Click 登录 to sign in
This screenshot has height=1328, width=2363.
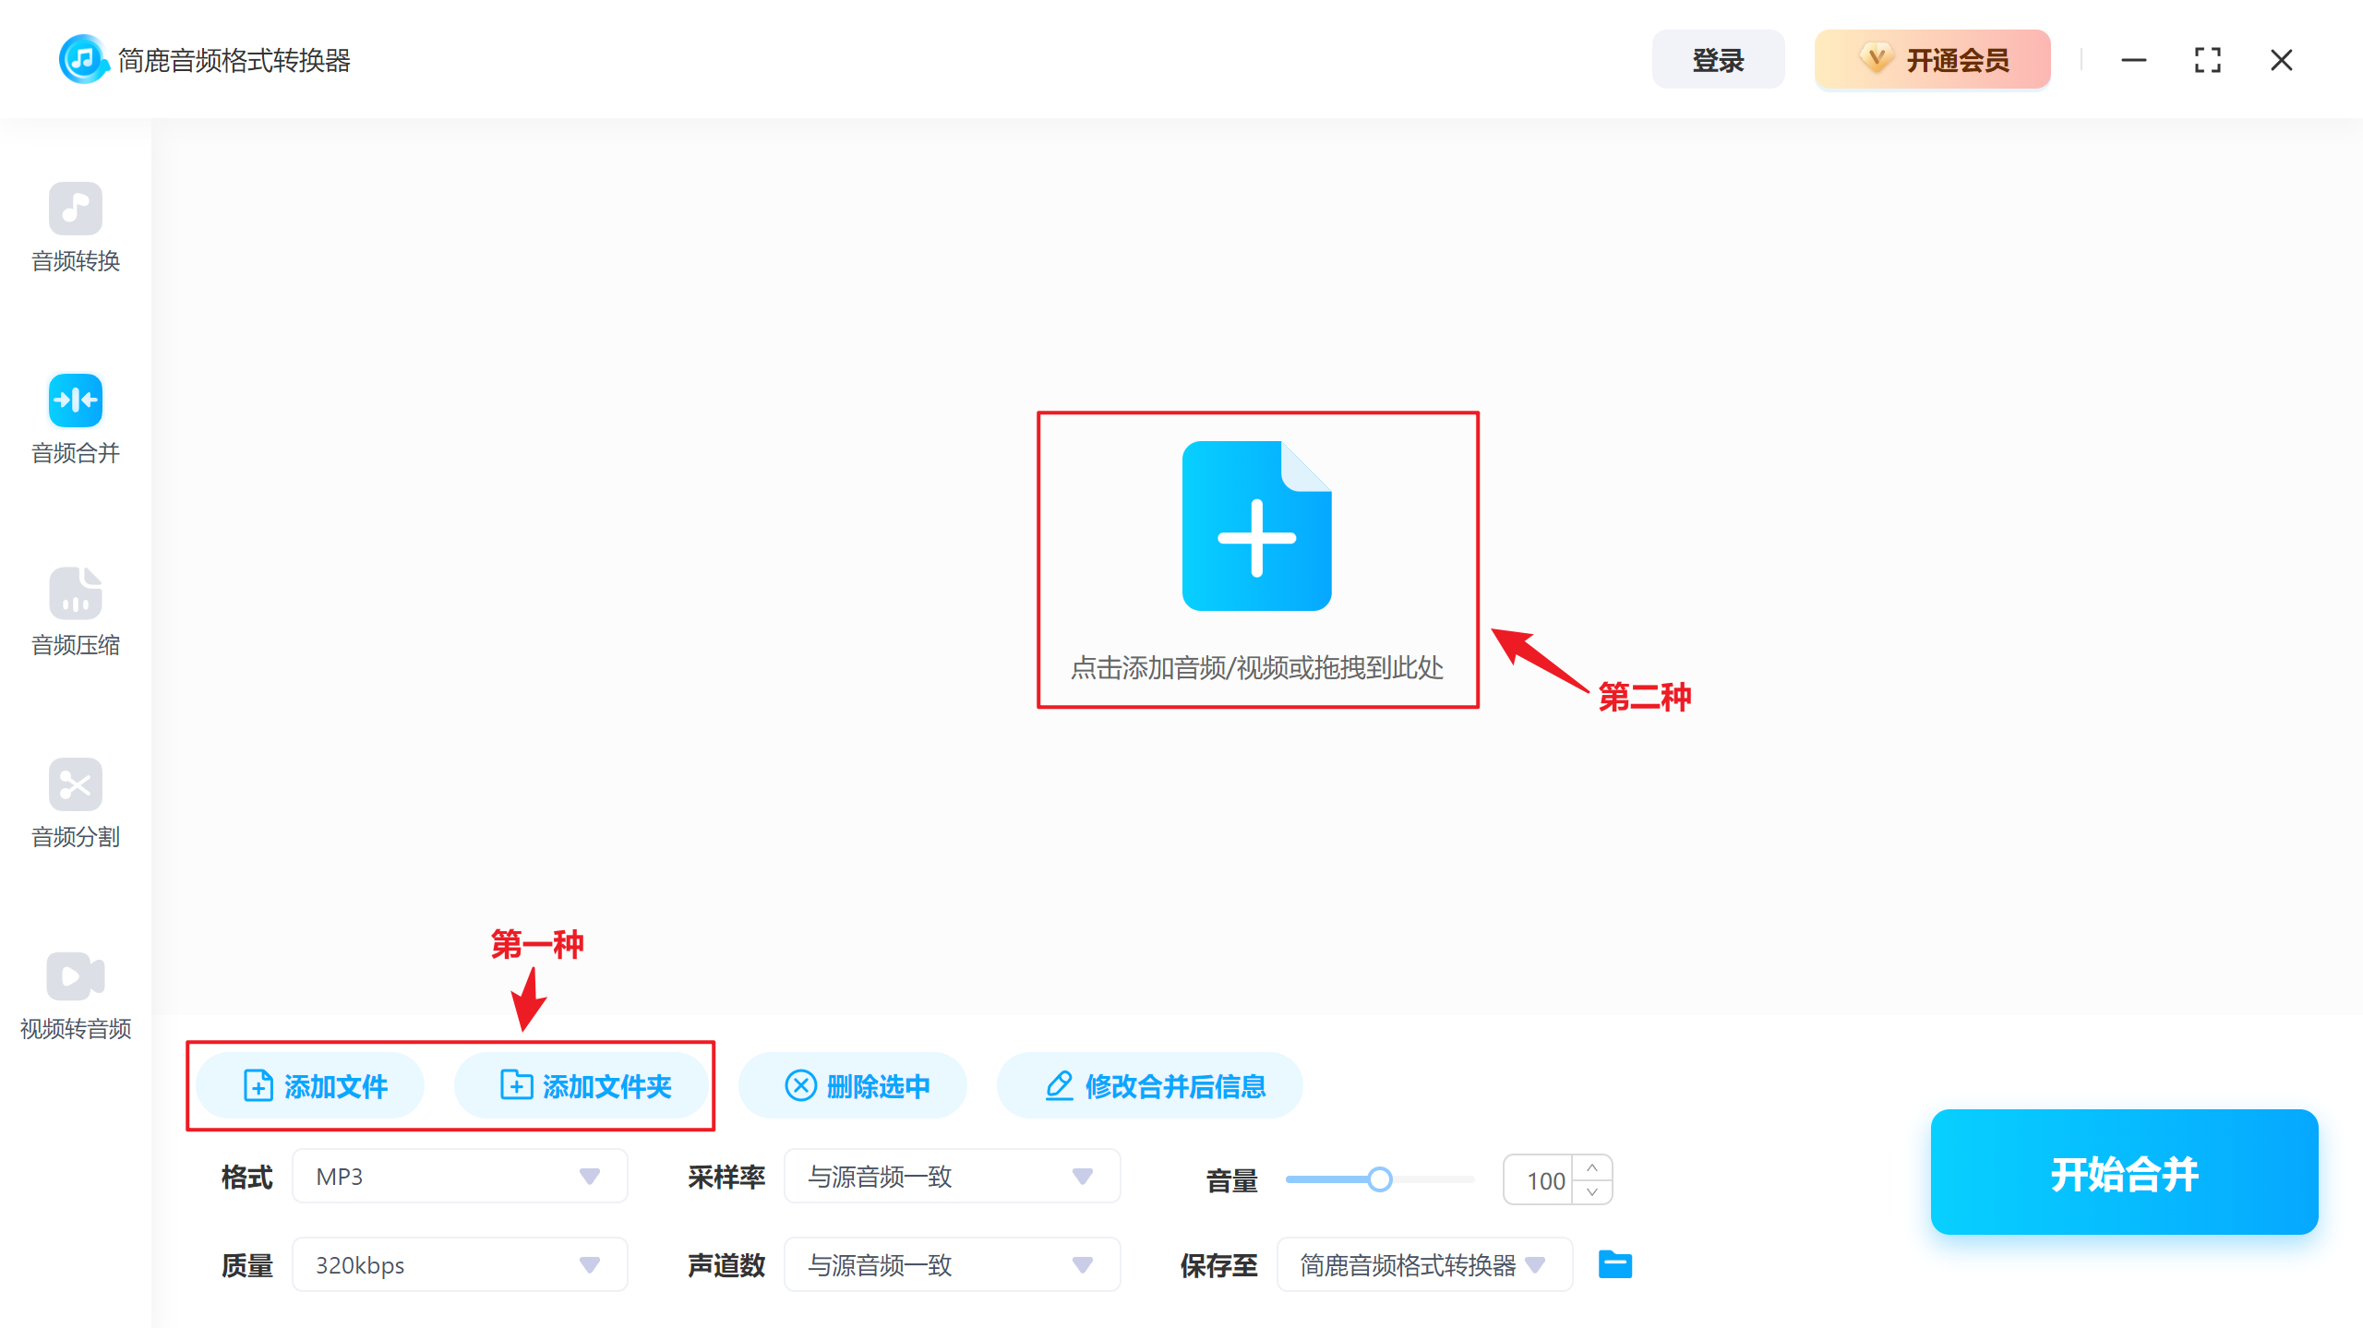[x=1718, y=58]
